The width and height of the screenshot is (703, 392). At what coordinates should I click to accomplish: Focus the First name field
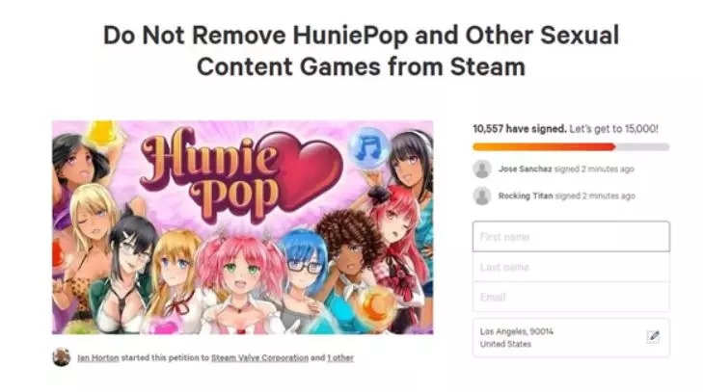tap(571, 237)
